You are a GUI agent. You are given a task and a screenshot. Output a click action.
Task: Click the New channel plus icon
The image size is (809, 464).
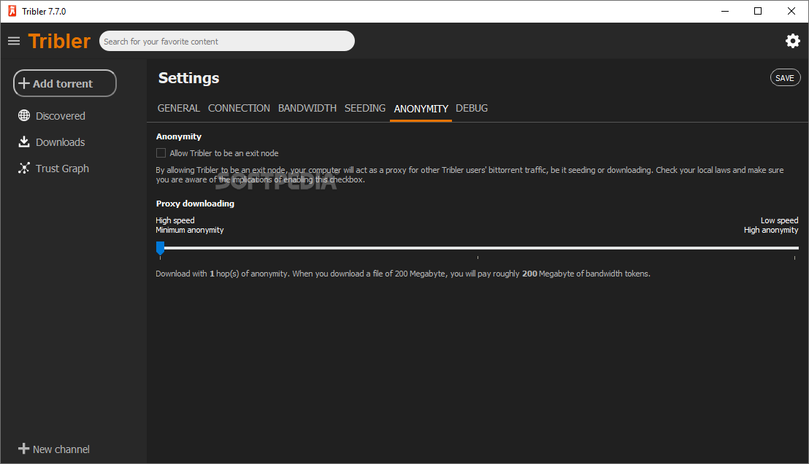pyautogui.click(x=24, y=449)
